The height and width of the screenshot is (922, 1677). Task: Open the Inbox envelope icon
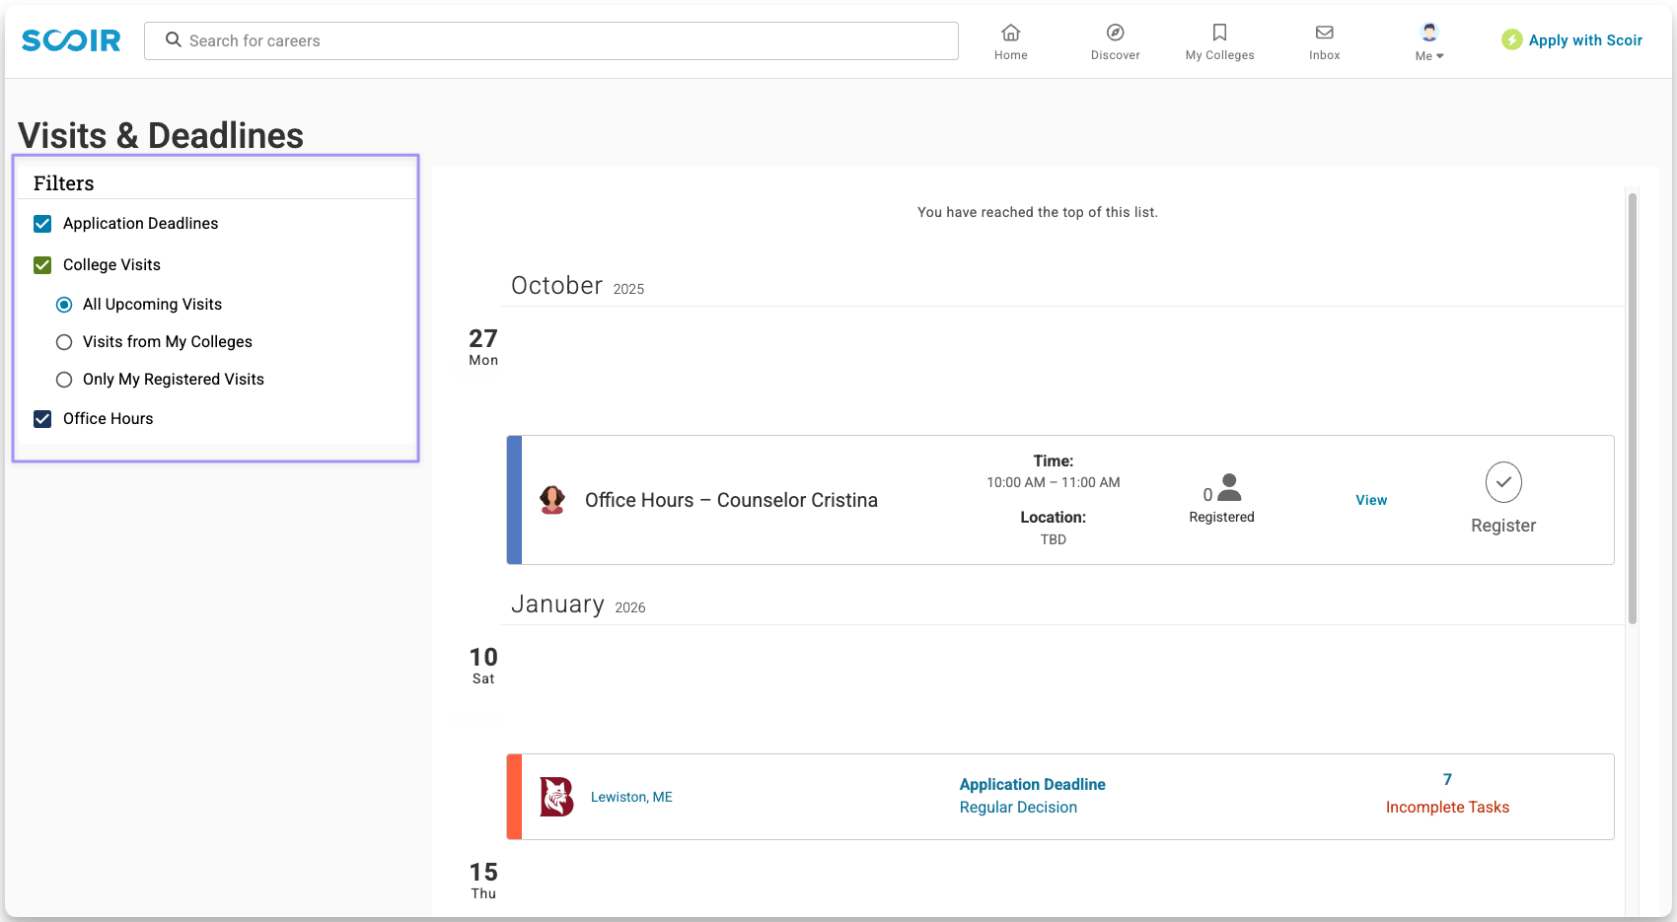[1324, 33]
